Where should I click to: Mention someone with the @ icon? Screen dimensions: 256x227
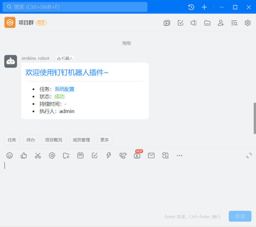point(52,156)
